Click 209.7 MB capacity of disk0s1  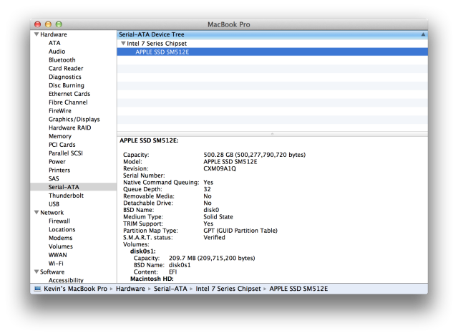212,258
